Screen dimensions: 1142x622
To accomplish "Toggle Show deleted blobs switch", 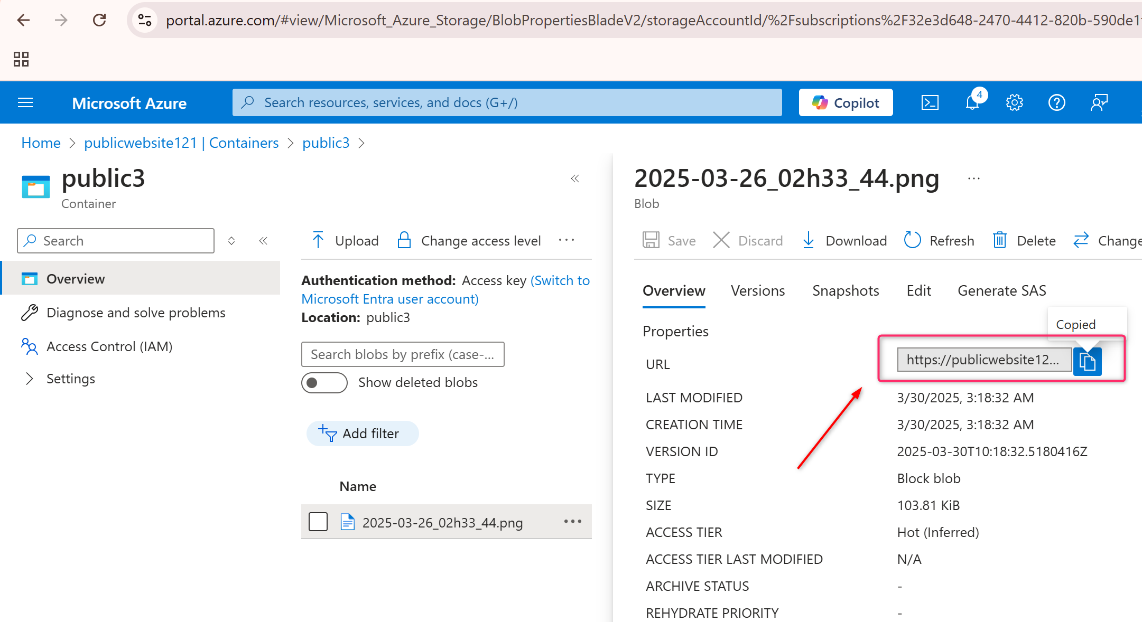I will [x=324, y=383].
